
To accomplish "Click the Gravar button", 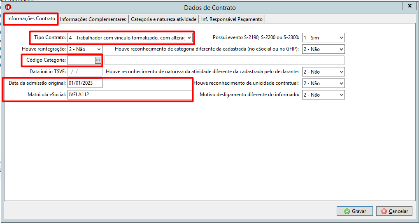I will click(x=355, y=211).
